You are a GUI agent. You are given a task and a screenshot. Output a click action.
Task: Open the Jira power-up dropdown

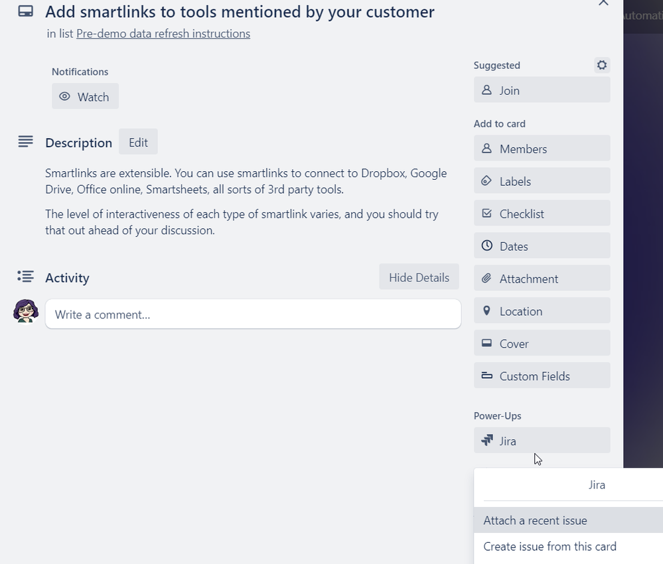(542, 441)
